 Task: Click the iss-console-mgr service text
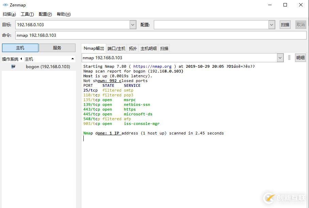[142, 124]
